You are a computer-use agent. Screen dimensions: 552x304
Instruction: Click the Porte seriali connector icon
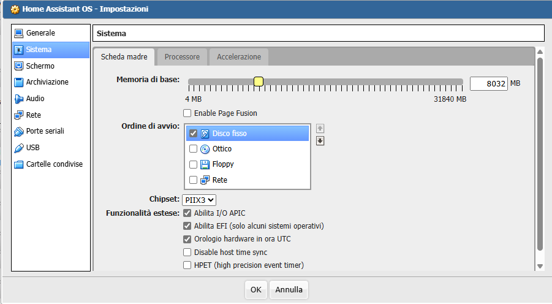[18, 131]
